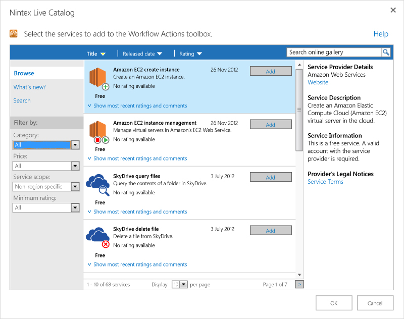Expand ratings for SkyDrive query files

pos(137,211)
